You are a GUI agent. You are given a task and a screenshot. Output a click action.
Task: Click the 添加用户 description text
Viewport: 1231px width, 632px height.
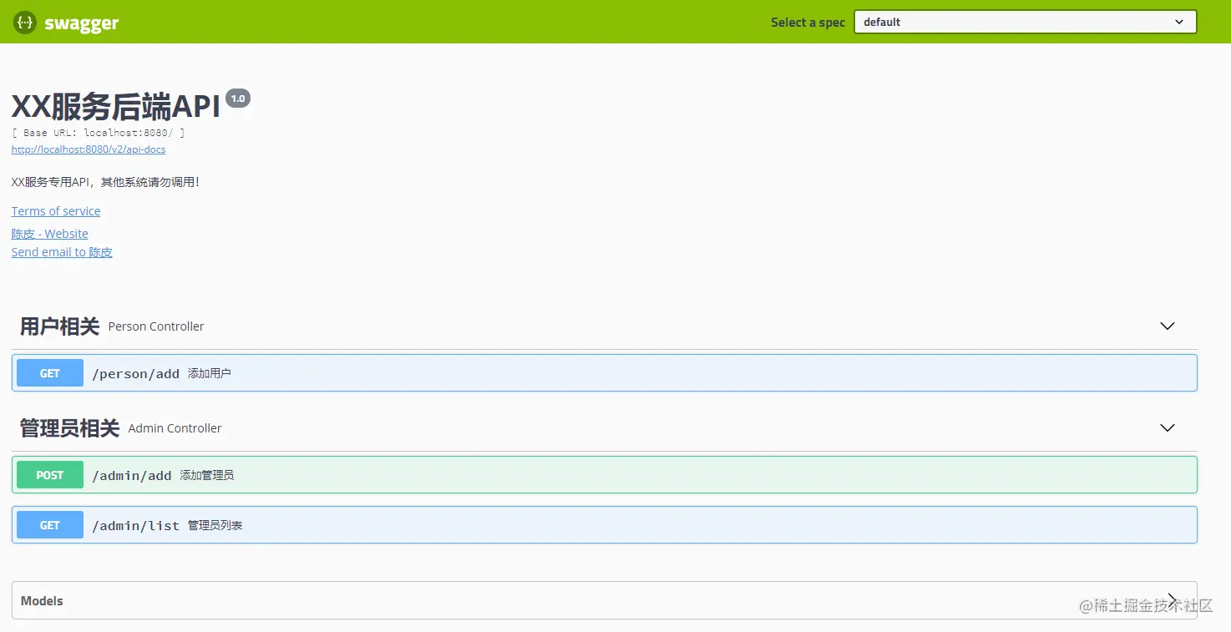pyautogui.click(x=210, y=373)
